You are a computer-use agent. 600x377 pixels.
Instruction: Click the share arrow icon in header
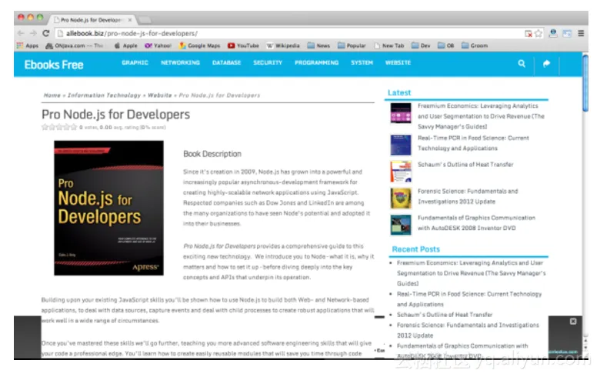pyautogui.click(x=547, y=64)
